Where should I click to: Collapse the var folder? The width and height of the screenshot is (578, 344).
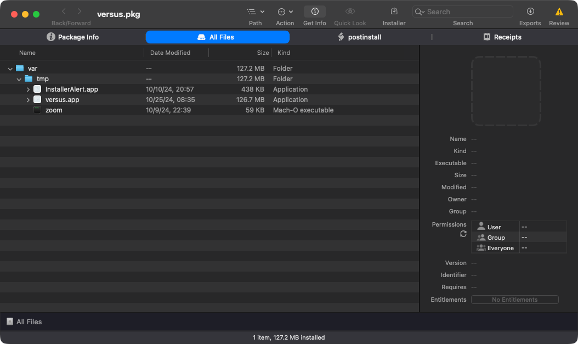pos(10,69)
